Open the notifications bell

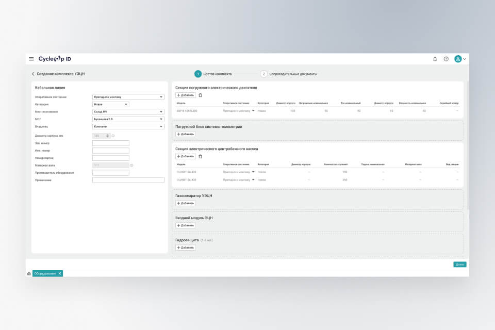435,59
